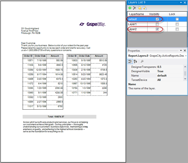Viewport: 188px width, 163px height.
Task: Select the DesignerVisible property label
Action: tap(140, 71)
